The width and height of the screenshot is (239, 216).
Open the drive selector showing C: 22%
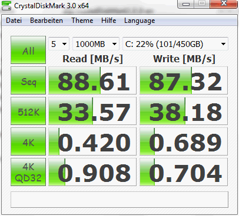click(175, 44)
